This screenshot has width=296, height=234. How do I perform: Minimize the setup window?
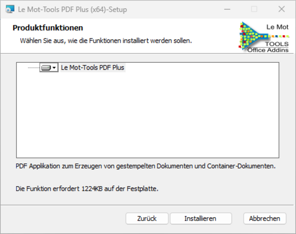[x=227, y=9]
